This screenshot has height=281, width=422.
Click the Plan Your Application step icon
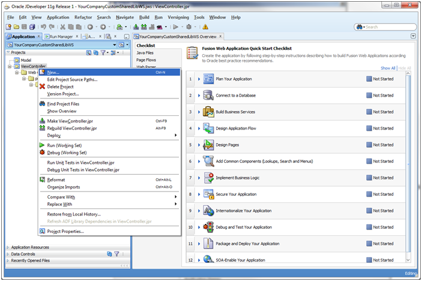click(x=208, y=79)
